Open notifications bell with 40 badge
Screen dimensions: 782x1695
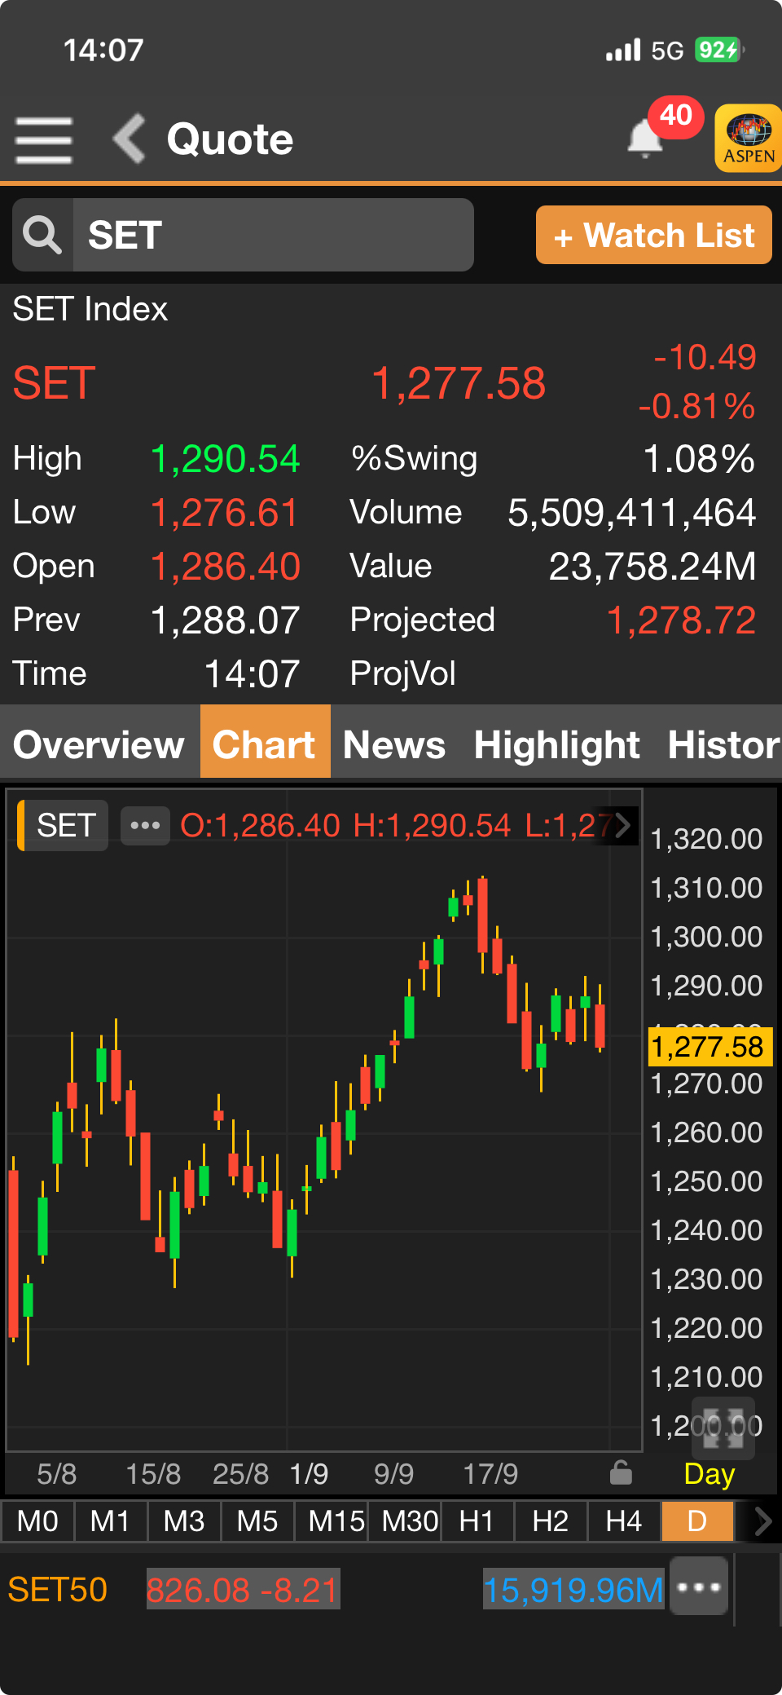[x=646, y=138]
